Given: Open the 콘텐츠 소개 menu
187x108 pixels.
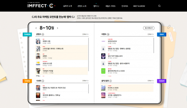Looking at the screenshot, I should click(x=82, y=6).
